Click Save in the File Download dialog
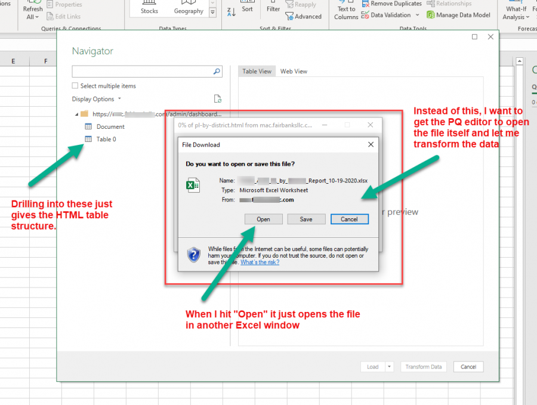 pos(306,219)
